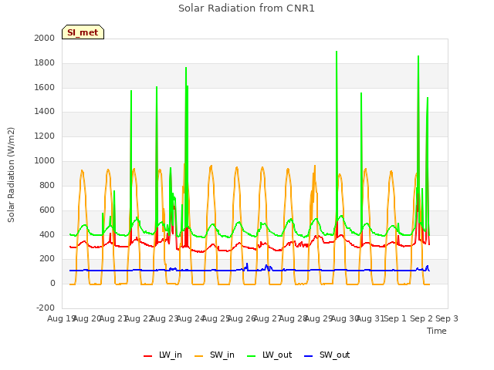Click the y-axis tick value 0

52,284
